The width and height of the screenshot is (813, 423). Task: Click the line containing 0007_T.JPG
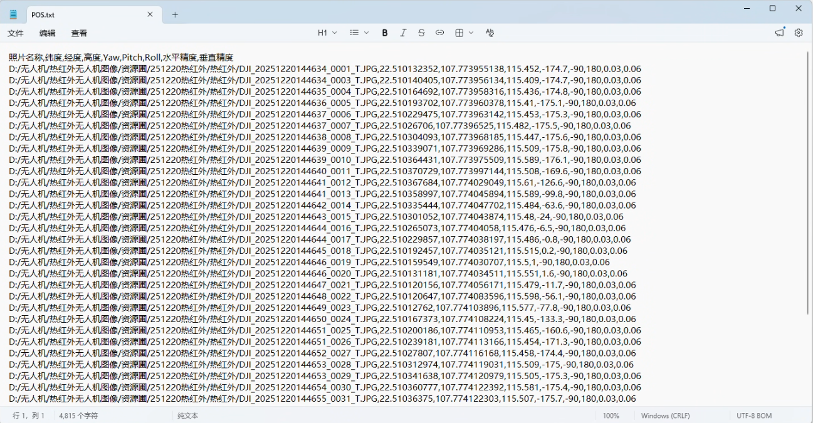320,125
